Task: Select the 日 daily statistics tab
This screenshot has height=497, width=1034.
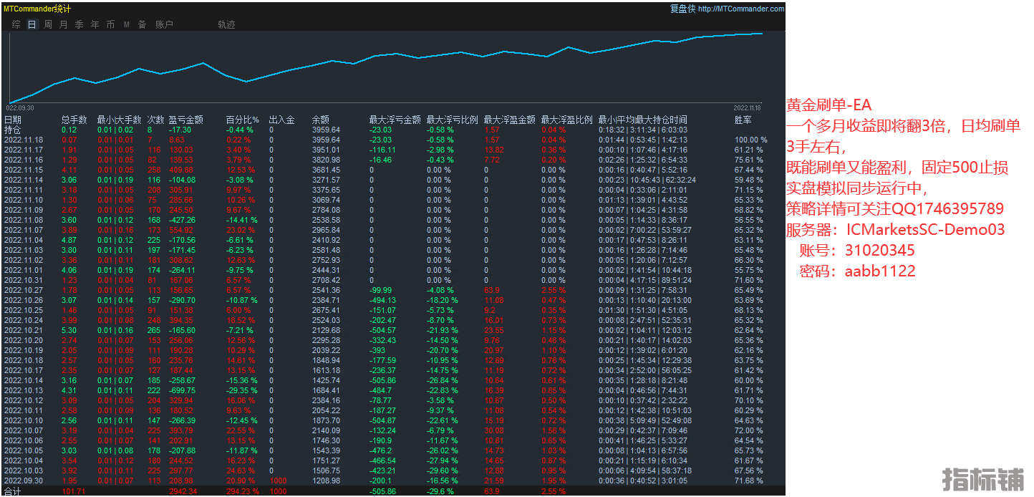Action: coord(32,24)
